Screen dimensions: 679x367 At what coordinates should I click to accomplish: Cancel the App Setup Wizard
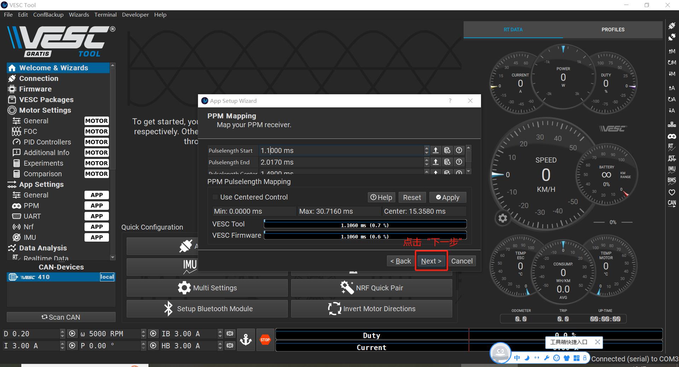click(462, 261)
